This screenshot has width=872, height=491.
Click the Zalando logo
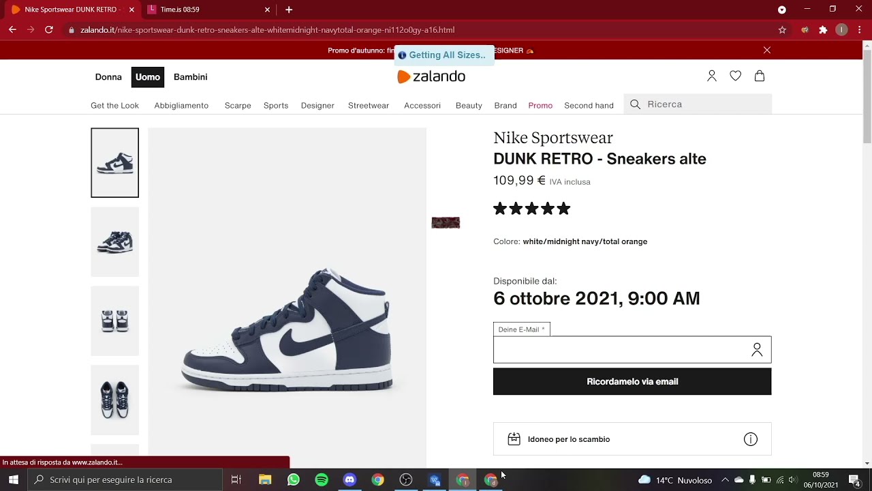431,77
